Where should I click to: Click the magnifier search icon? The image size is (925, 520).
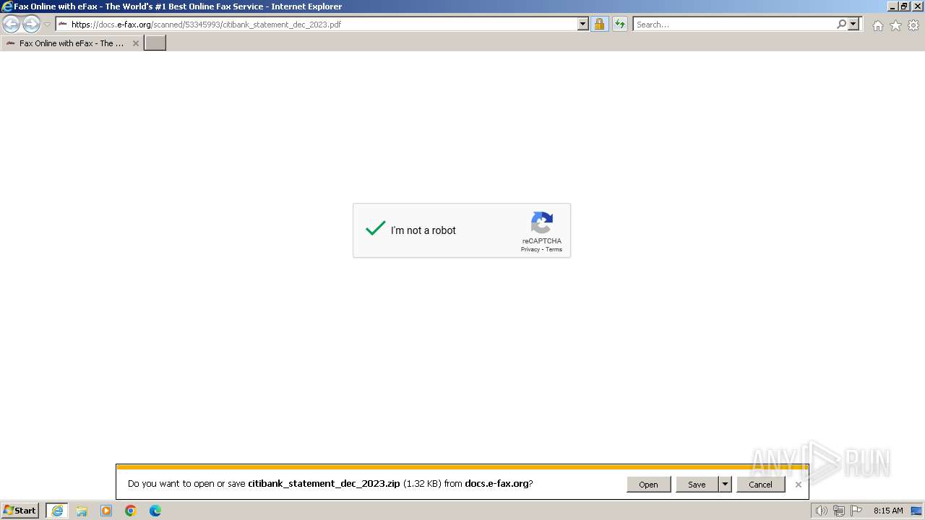click(841, 24)
